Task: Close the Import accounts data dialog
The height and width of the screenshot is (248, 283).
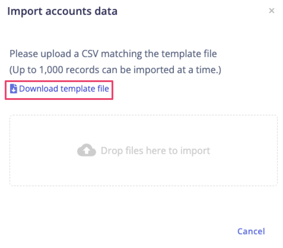Action: [x=271, y=11]
